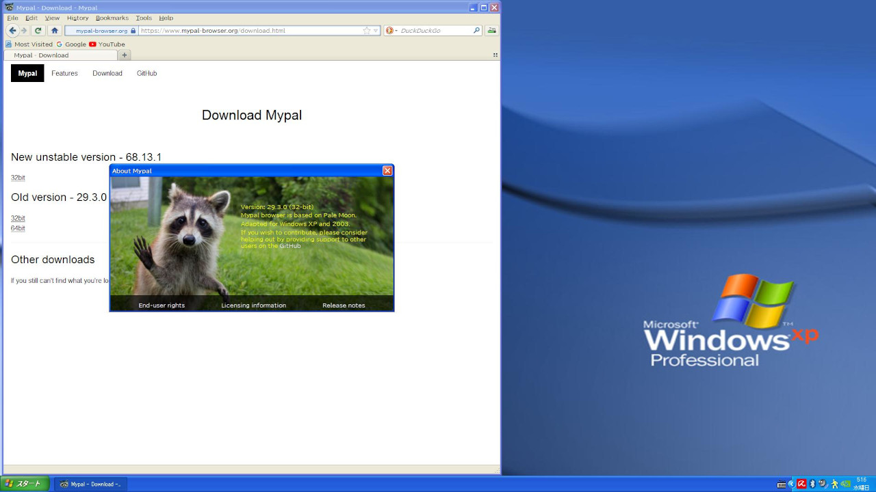Click the Bluetooth tray icon

(x=812, y=484)
